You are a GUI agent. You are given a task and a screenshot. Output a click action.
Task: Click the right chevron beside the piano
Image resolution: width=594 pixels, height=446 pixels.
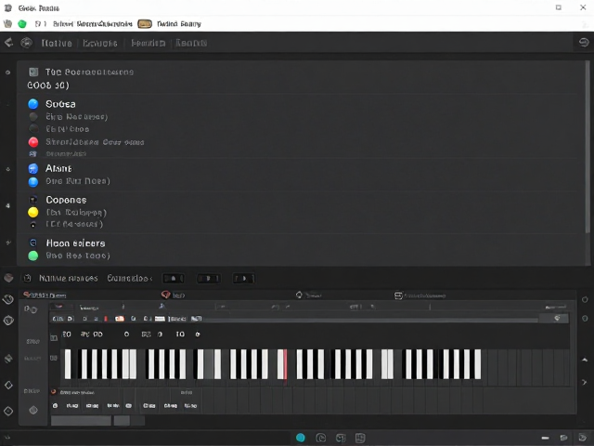(x=584, y=382)
